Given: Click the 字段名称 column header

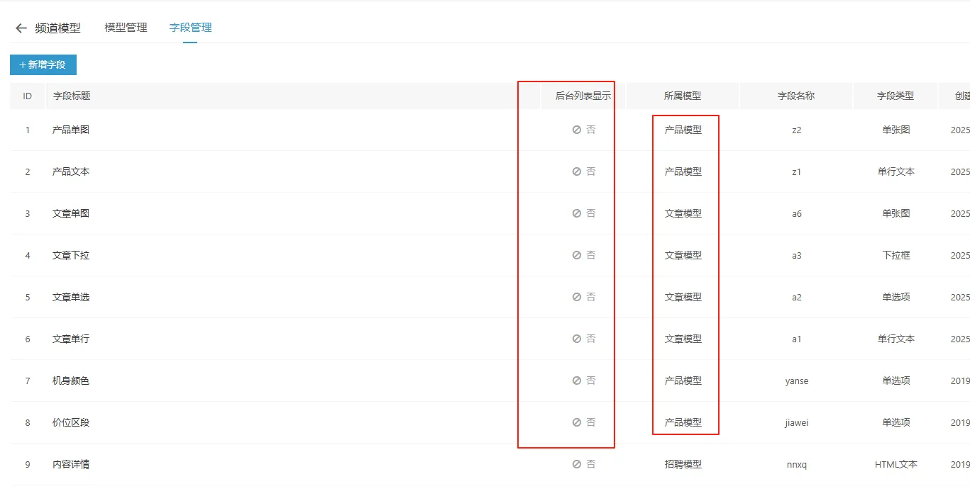Looking at the screenshot, I should 795,96.
